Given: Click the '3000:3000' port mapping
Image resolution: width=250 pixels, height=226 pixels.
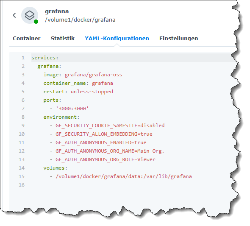Looking at the screenshot, I should coord(72,109).
